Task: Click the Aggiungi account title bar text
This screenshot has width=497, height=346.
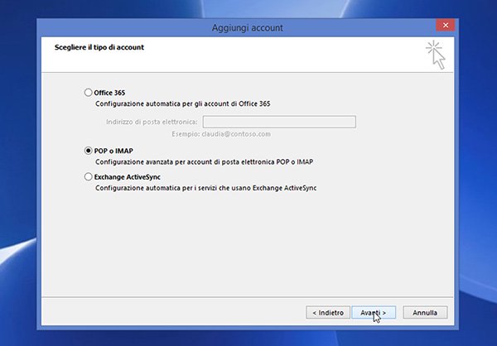Action: pos(247,27)
